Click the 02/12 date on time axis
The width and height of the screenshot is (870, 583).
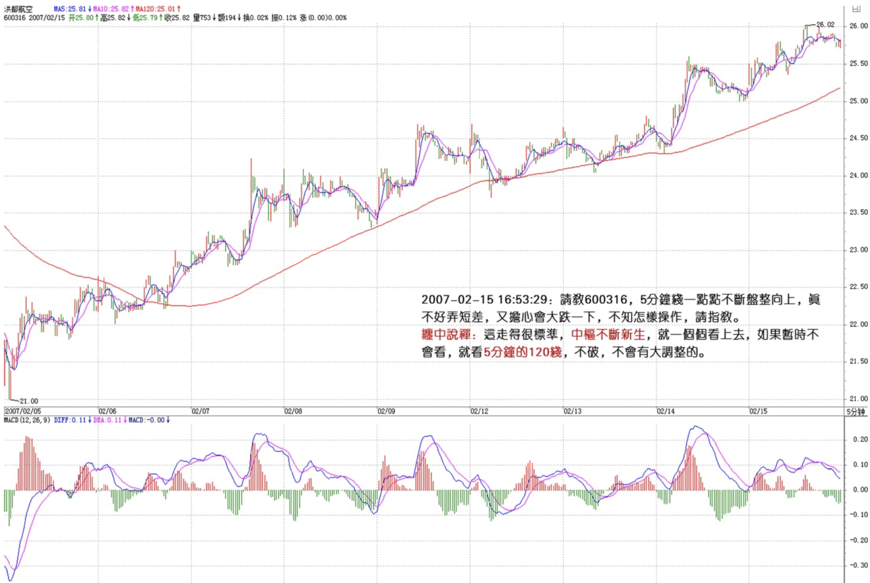point(479,411)
